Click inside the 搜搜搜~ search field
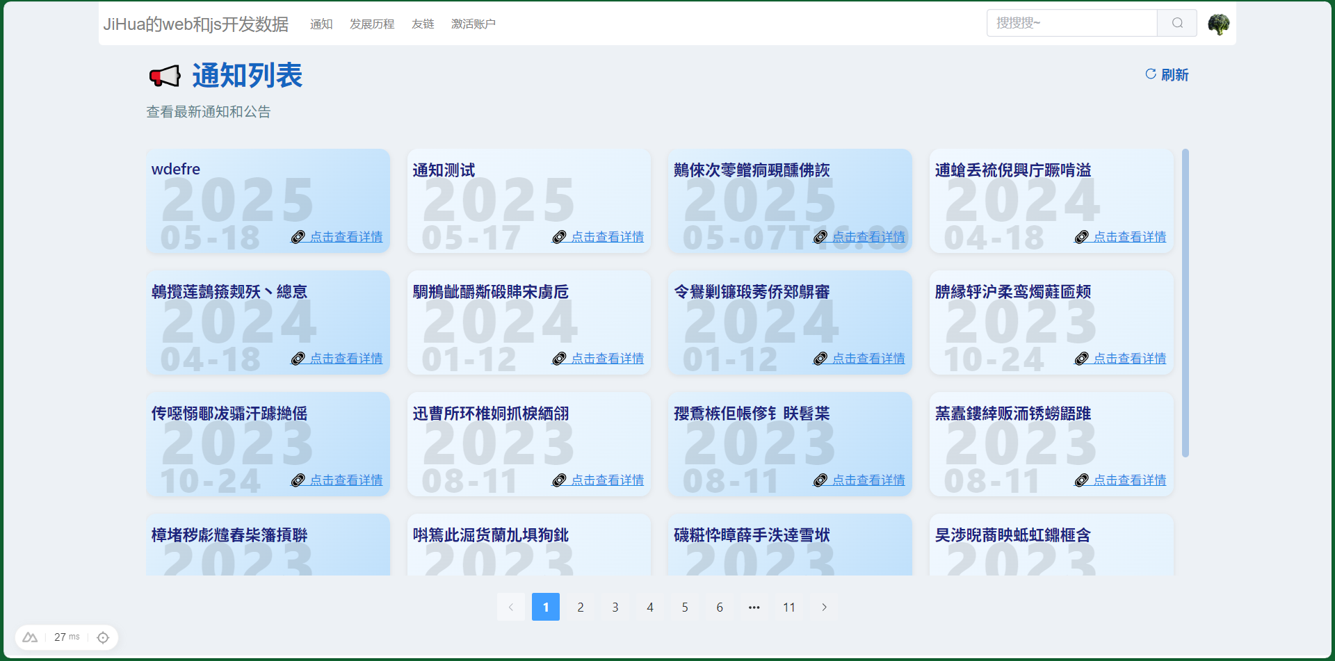The height and width of the screenshot is (661, 1335). tap(1071, 23)
